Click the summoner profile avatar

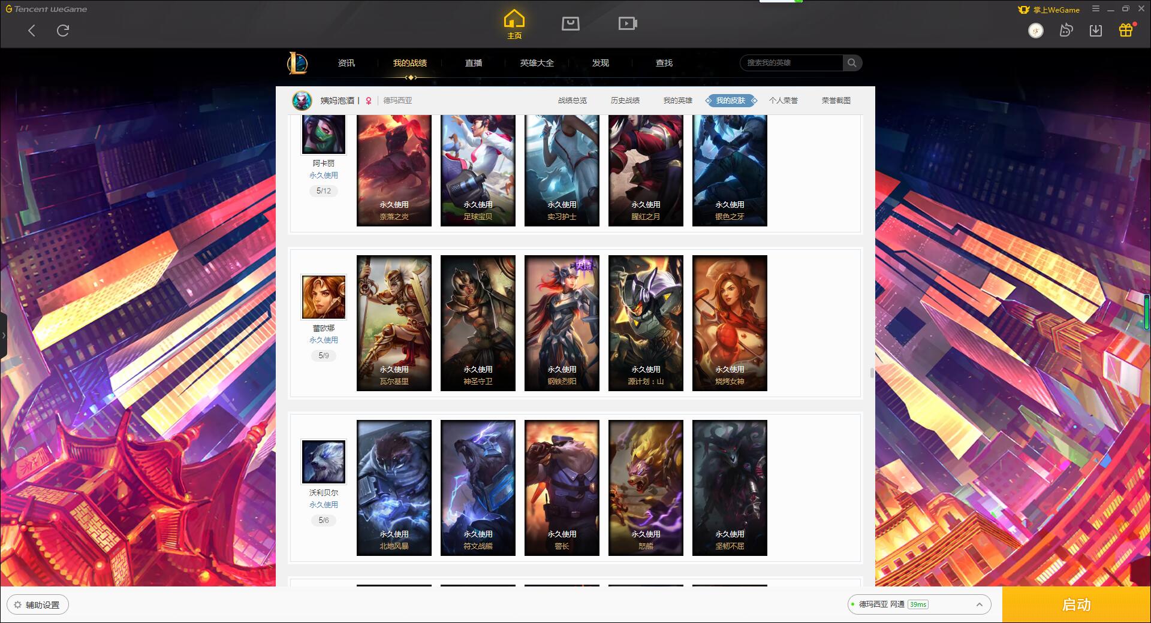coord(302,101)
